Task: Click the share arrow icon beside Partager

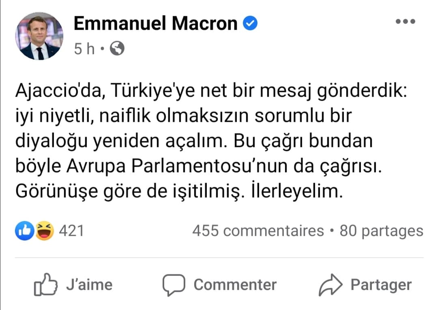Action: click(x=331, y=284)
